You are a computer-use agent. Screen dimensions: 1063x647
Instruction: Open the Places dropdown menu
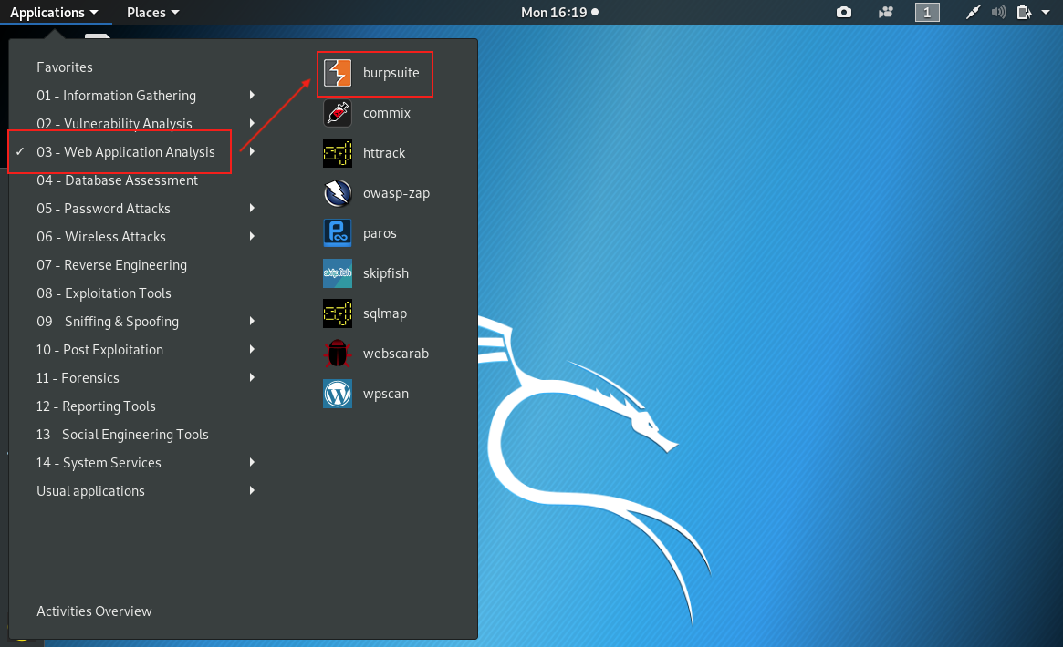click(152, 12)
